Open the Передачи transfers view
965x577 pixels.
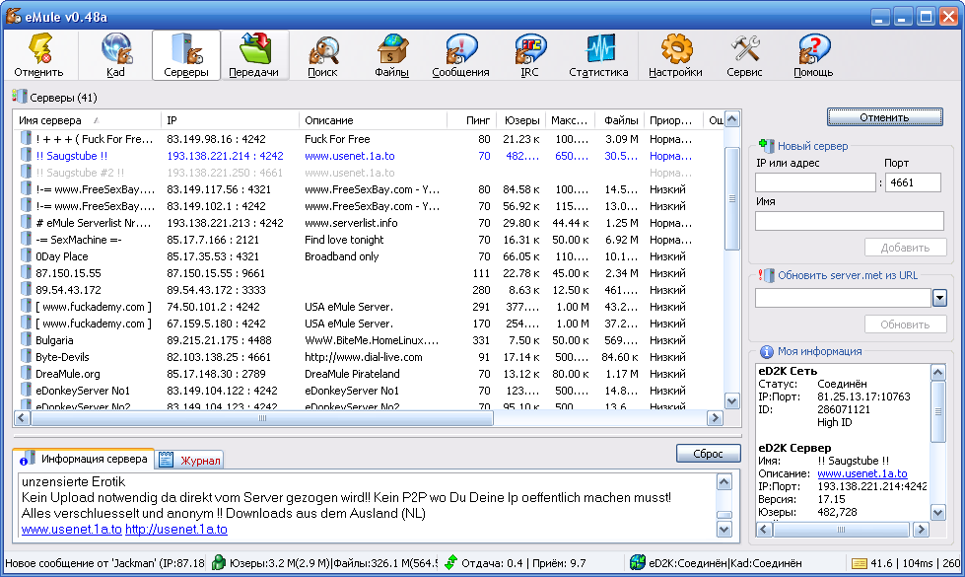pos(253,55)
